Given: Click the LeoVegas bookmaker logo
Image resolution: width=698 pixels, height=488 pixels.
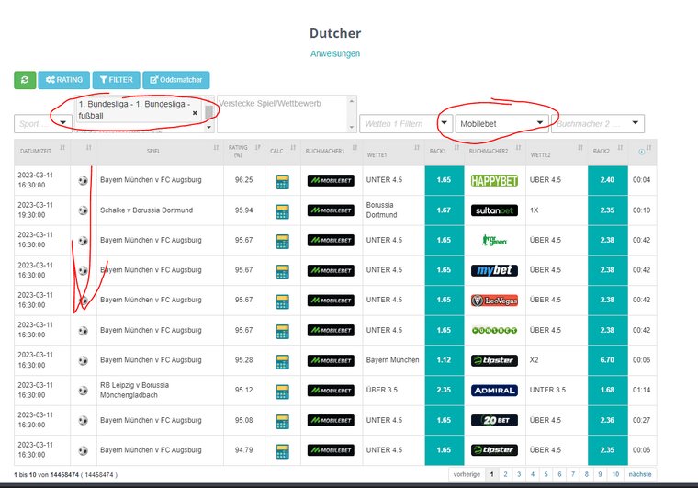Looking at the screenshot, I should point(494,301).
